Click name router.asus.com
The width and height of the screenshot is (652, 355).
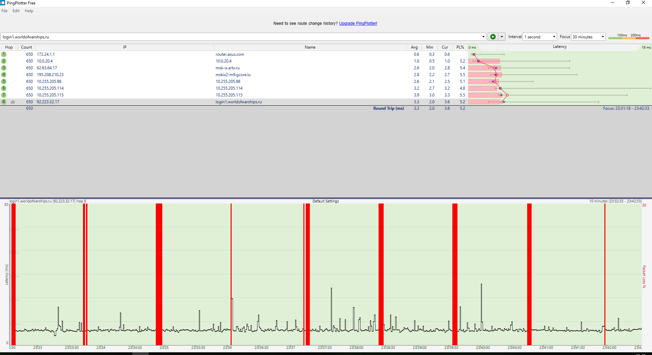pos(230,54)
